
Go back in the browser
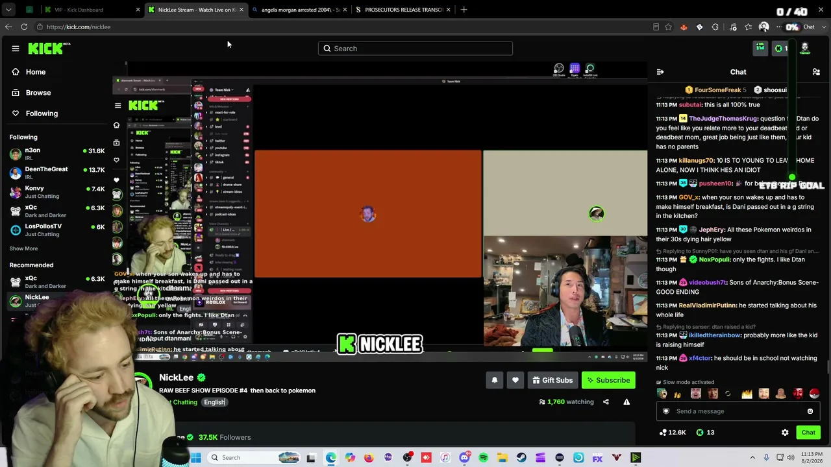click(8, 27)
